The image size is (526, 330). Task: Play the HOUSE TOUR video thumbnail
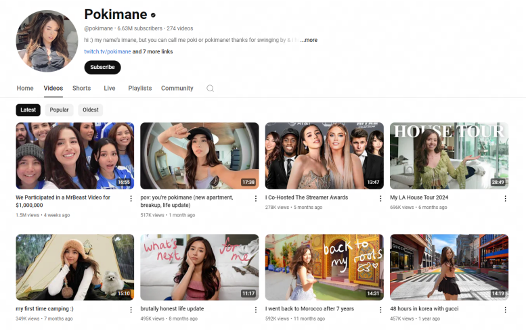coord(450,156)
